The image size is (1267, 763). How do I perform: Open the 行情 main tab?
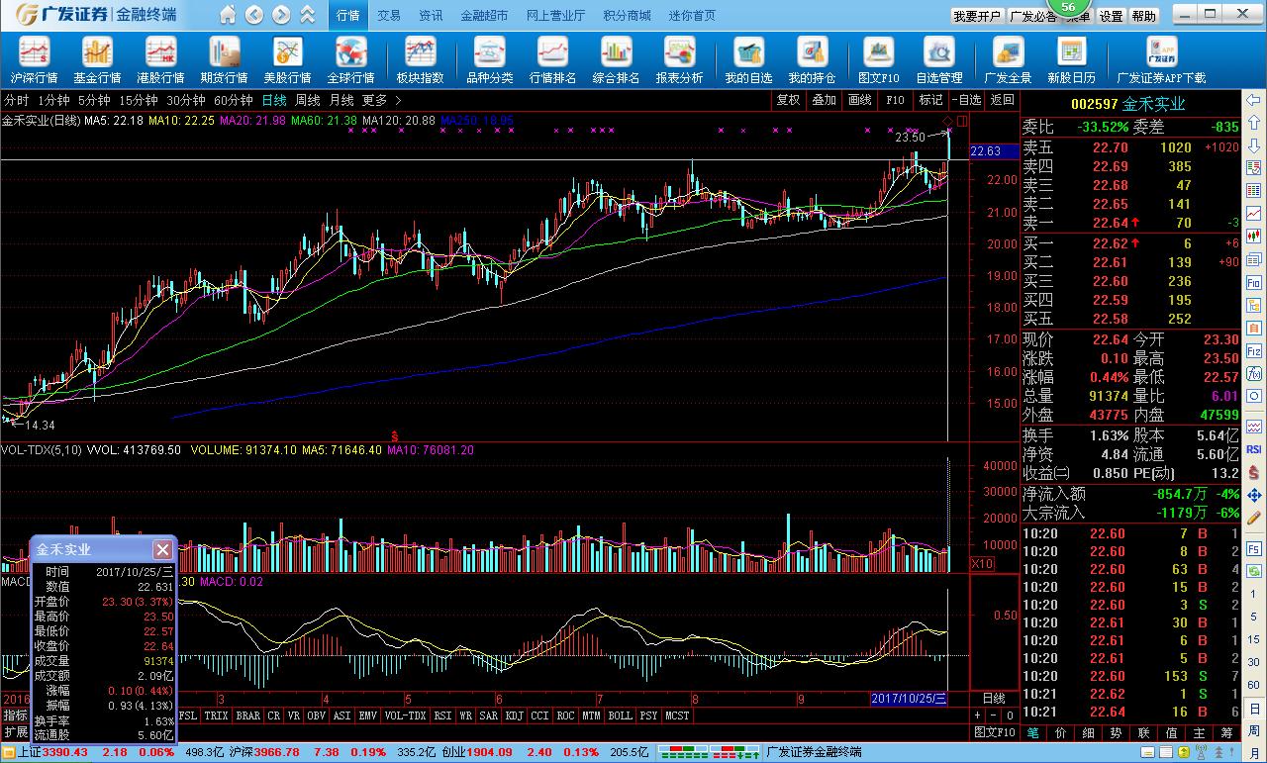(x=347, y=16)
